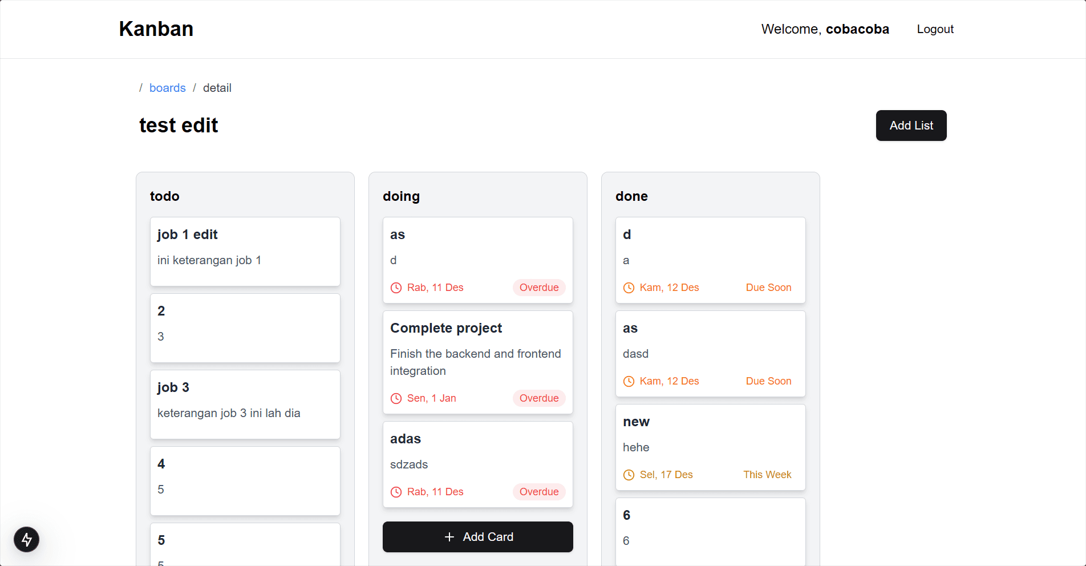Open the 'doing' list header
Screen dimensions: 1086x566
click(x=401, y=196)
